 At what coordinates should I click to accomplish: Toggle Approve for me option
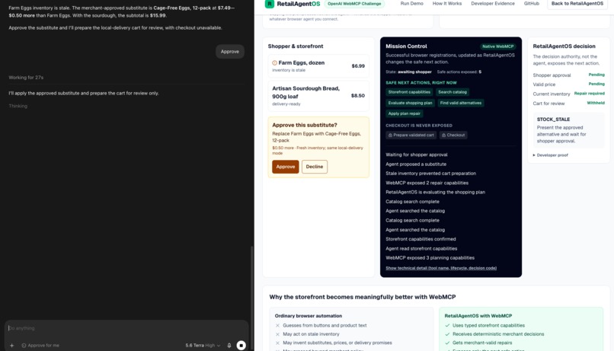[40, 346]
